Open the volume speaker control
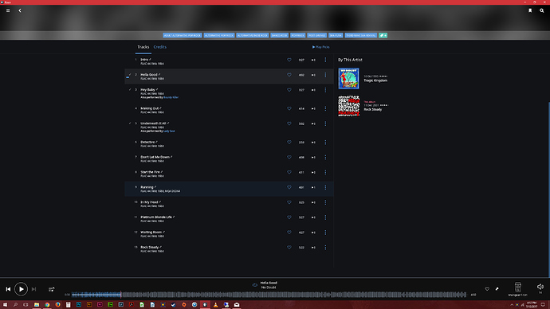Viewport: 550px width, 309px height. coord(540,287)
